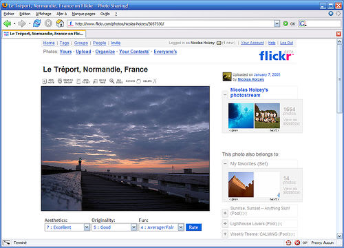The width and height of the screenshot is (344, 248).
Task: Click the January 7, 2005 upload date link
Action: pyautogui.click(x=267, y=74)
